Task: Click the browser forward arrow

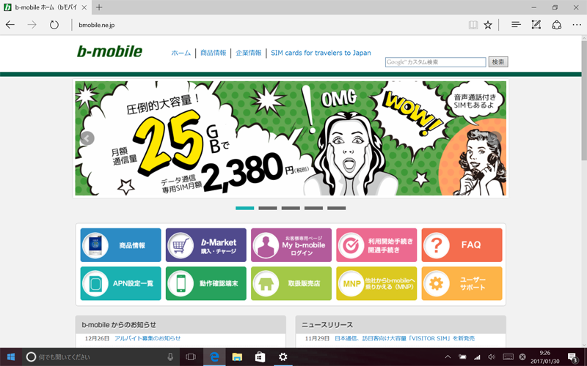Action: tap(32, 25)
